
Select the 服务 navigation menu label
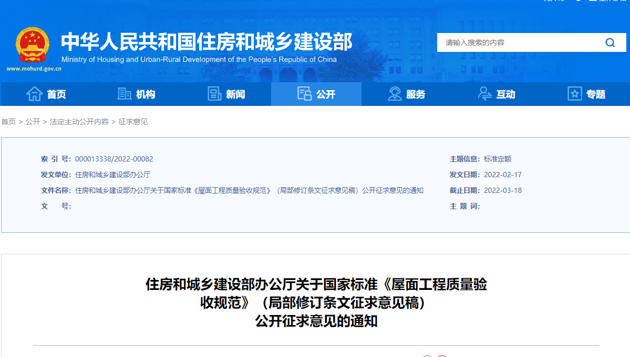coord(416,94)
